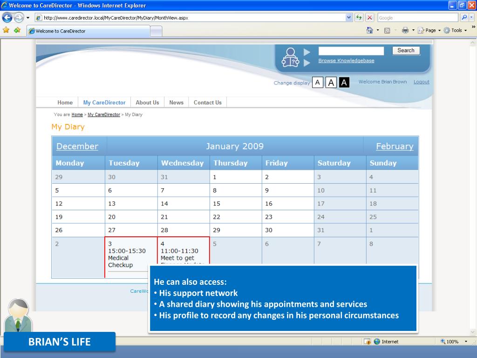This screenshot has width=477, height=358.
Task: Click the vertical scrollbar up arrow
Action: 472,42
